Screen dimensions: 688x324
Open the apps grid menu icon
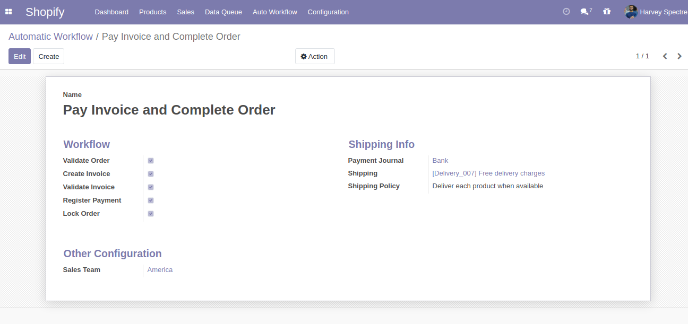coord(8,12)
